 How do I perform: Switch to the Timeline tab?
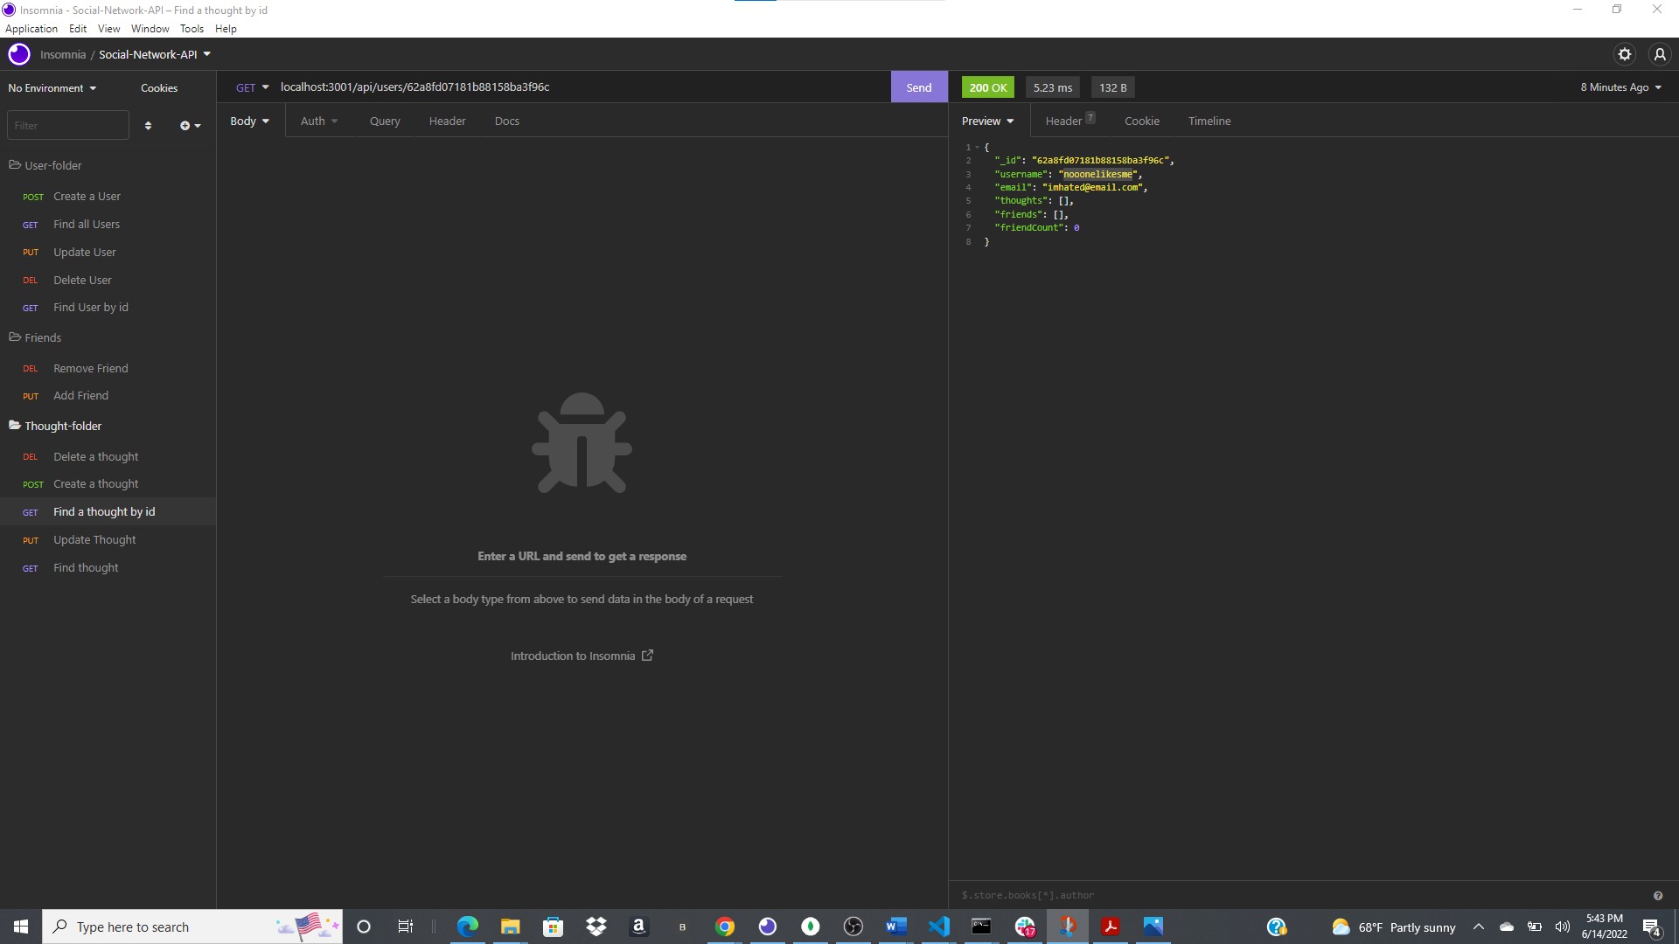coord(1209,121)
